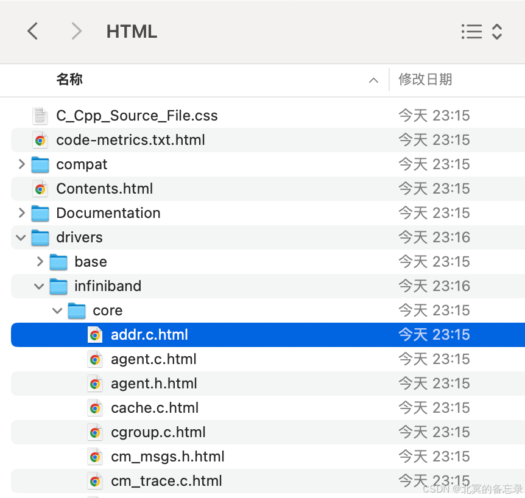Go forward with the right arrow button
The image size is (525, 498).
[77, 32]
